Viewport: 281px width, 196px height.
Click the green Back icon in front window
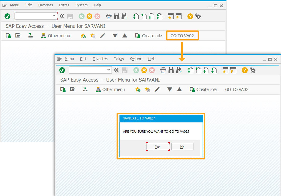pos(136,70)
